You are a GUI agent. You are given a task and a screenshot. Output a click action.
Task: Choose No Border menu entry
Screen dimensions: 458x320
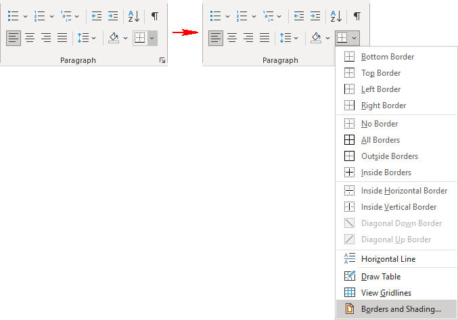pos(396,124)
